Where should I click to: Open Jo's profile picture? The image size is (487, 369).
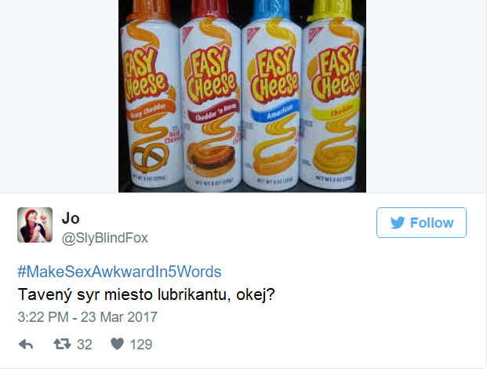coord(35,225)
